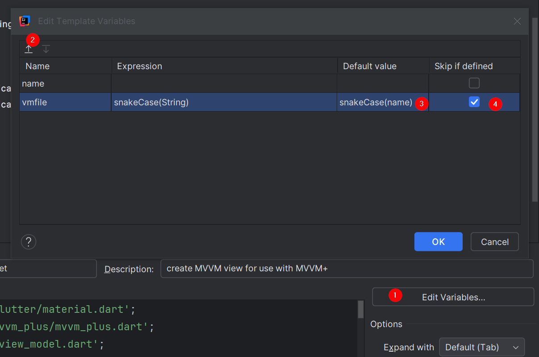This screenshot has height=357, width=539.
Task: Edit vmfile default value snakeCase(name) cell
Action: 375,102
